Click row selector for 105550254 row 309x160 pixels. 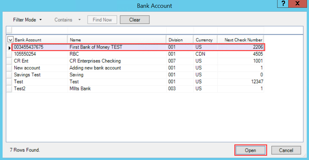point(9,54)
